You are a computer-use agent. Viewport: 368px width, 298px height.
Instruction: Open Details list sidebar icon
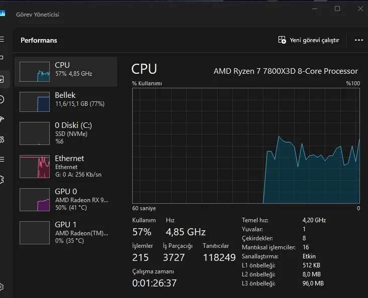[x=2, y=159]
